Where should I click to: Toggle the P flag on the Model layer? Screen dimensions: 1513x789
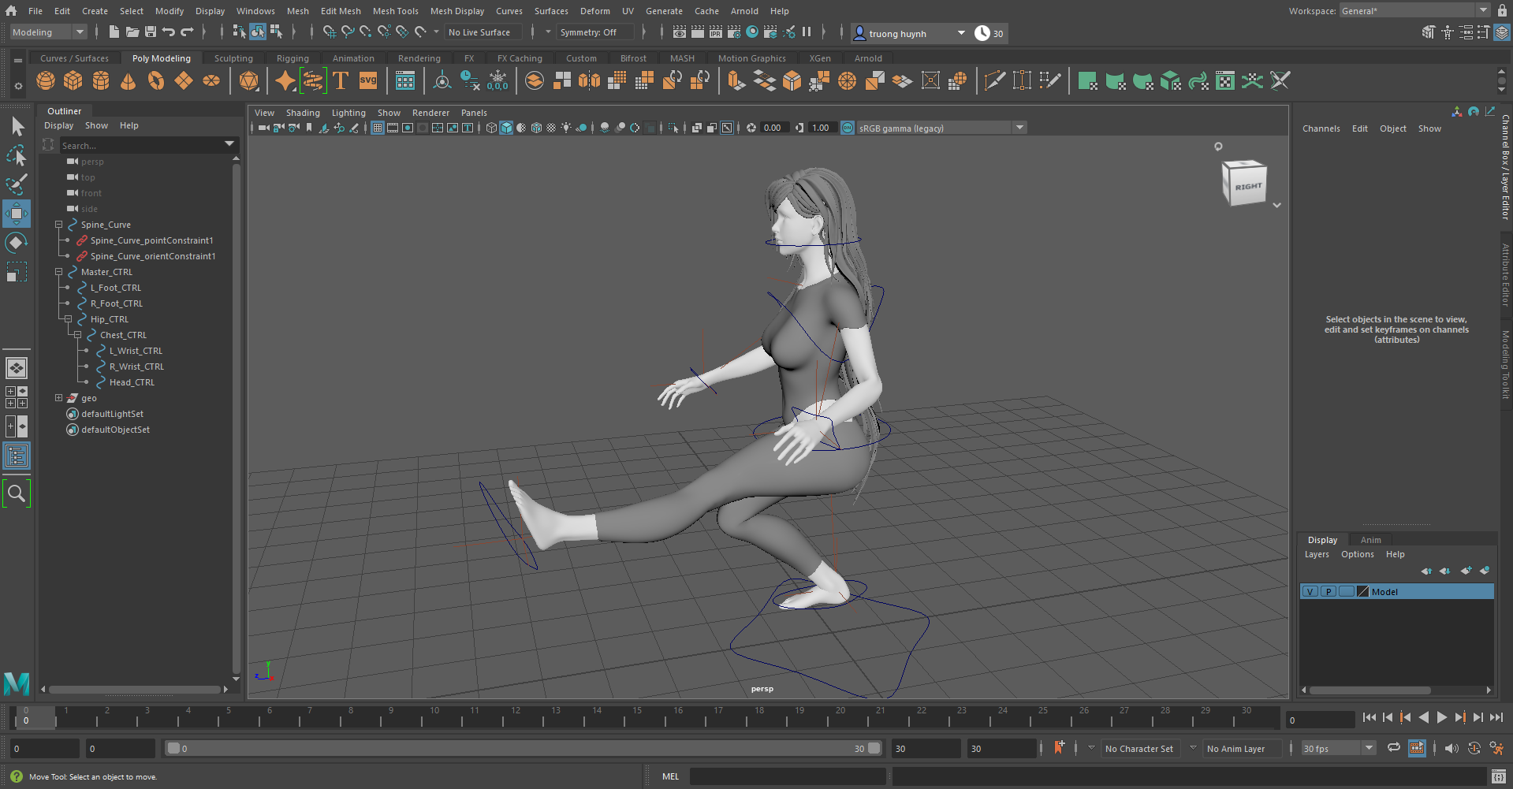tap(1329, 591)
